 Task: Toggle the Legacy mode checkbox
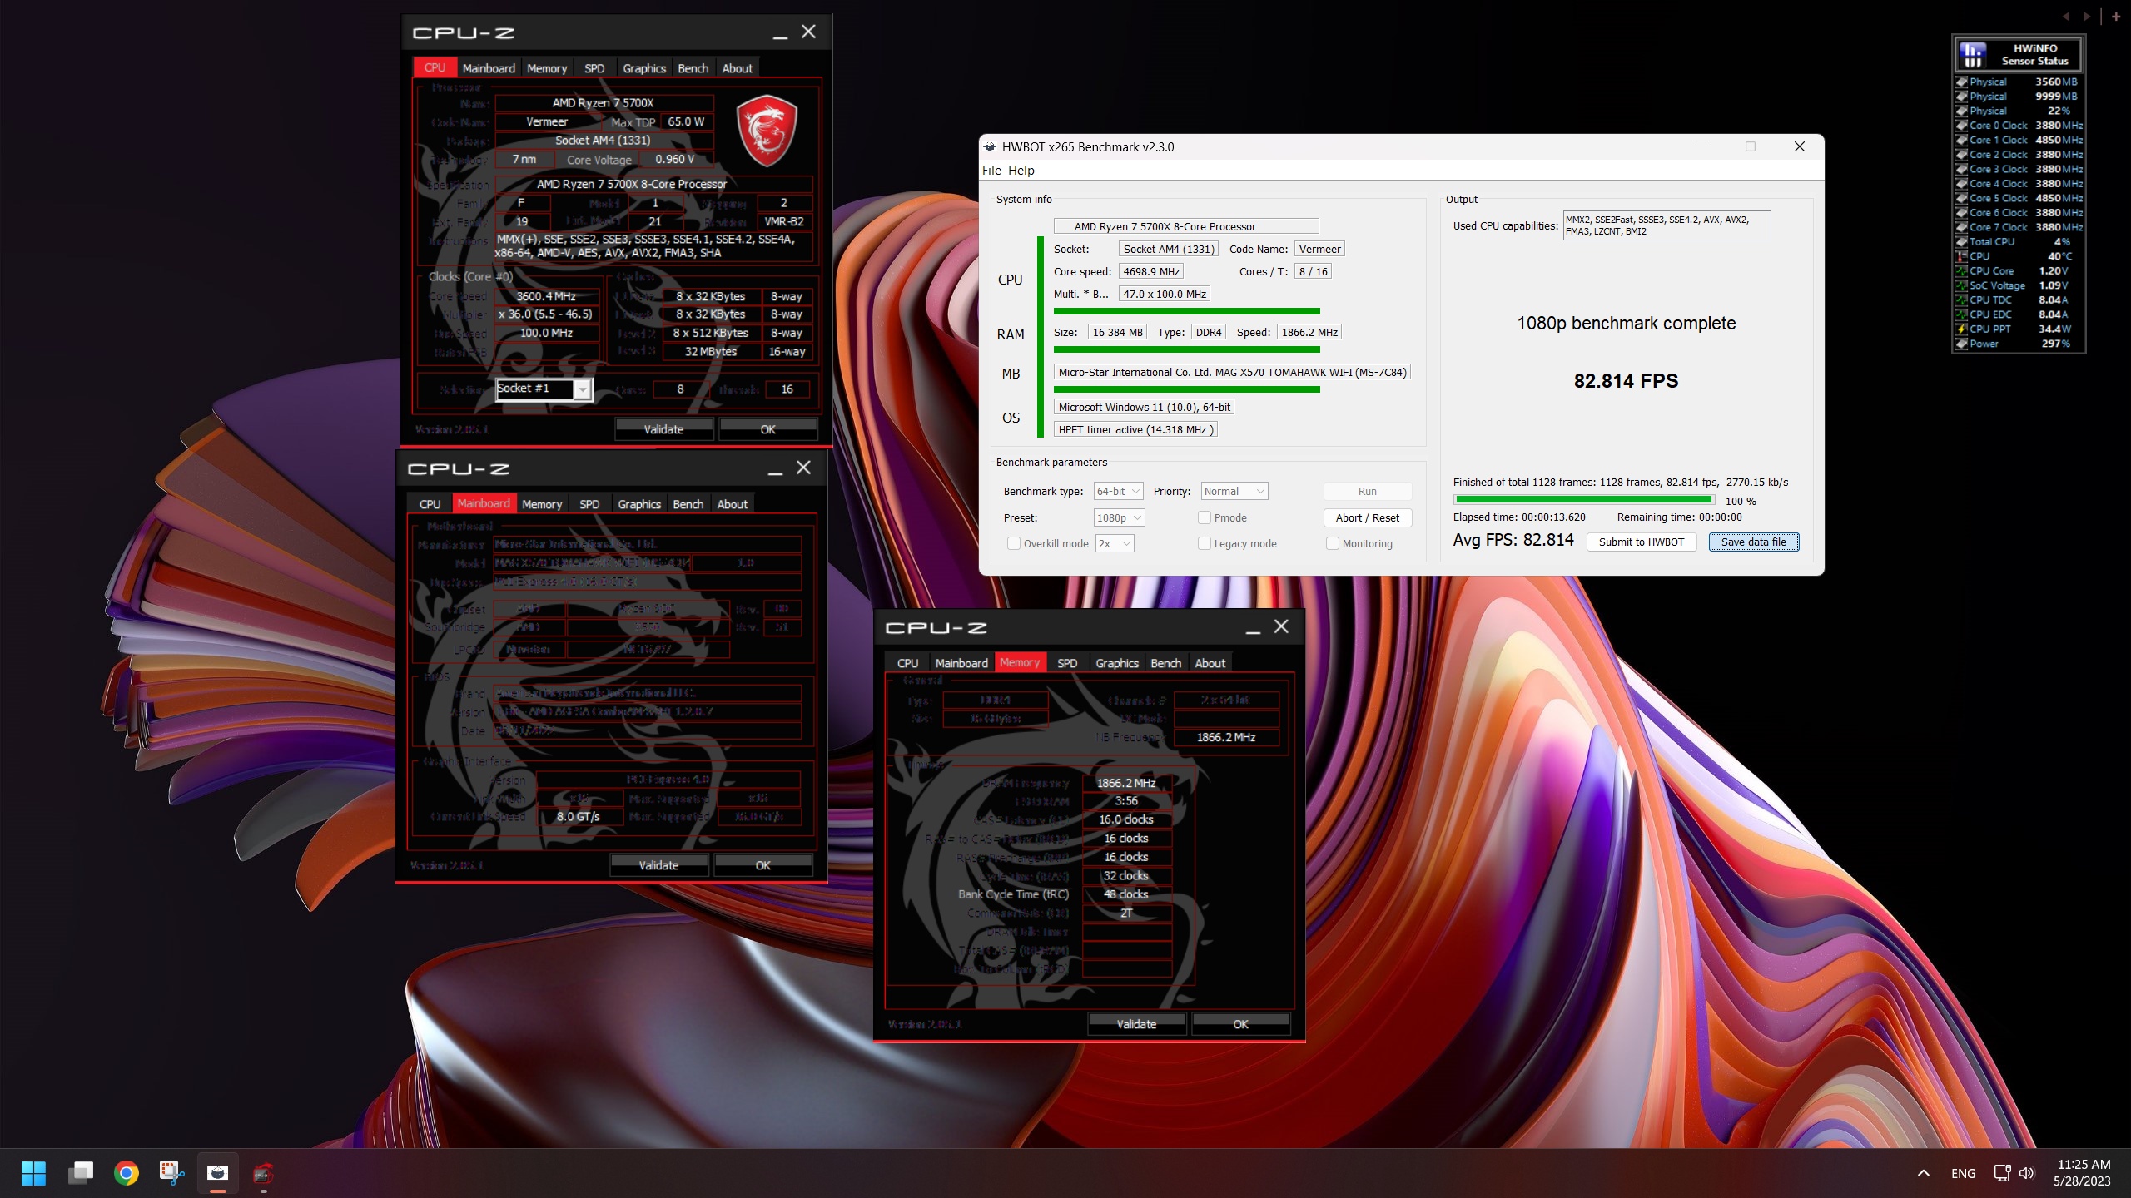coord(1204,543)
